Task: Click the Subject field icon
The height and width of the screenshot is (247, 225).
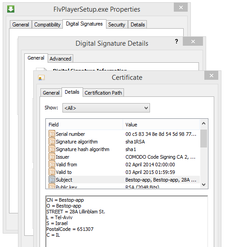Action: [52, 180]
